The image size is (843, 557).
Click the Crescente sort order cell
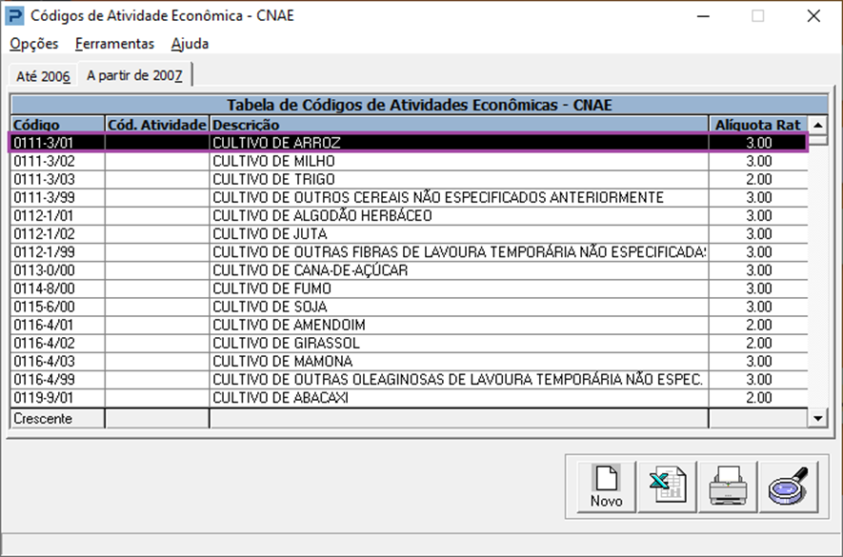pos(57,418)
